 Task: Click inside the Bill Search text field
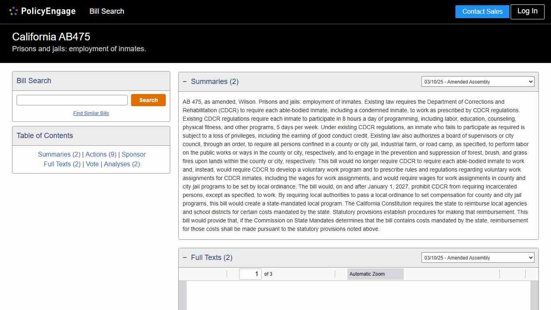pos(72,100)
